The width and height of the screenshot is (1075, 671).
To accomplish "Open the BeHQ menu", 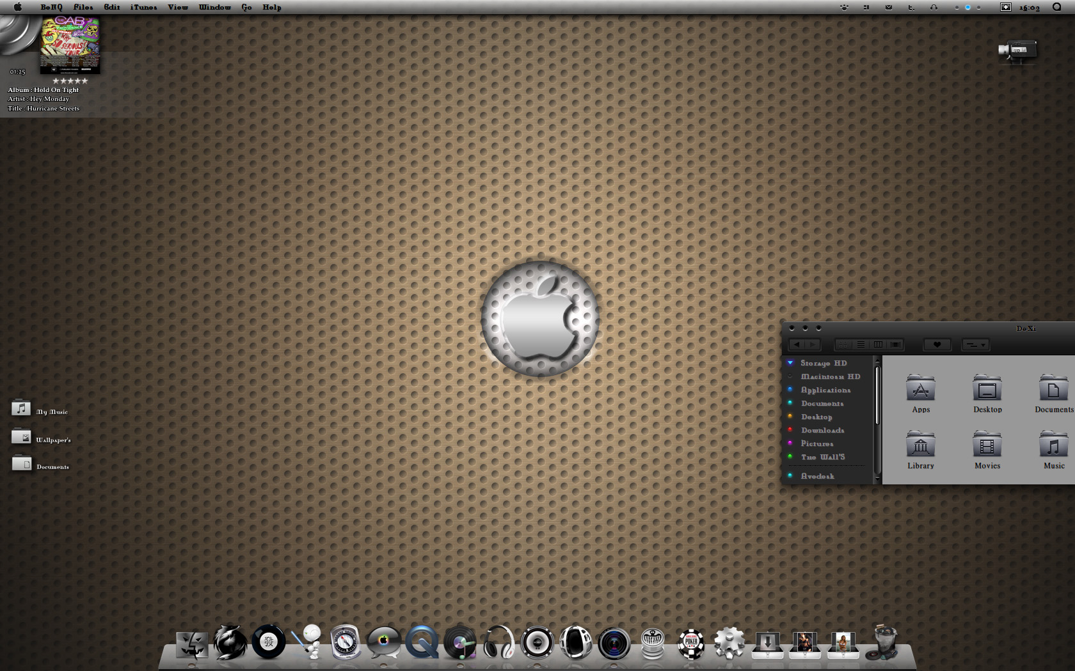I will click(x=52, y=7).
